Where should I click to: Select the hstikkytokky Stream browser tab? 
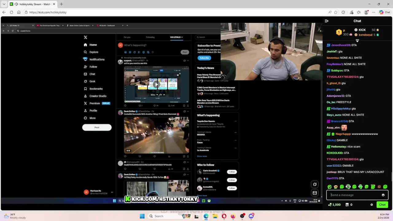pyautogui.click(x=32, y=4)
